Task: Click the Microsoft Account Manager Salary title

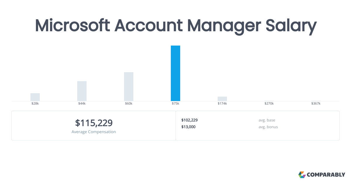Action: pyautogui.click(x=175, y=26)
